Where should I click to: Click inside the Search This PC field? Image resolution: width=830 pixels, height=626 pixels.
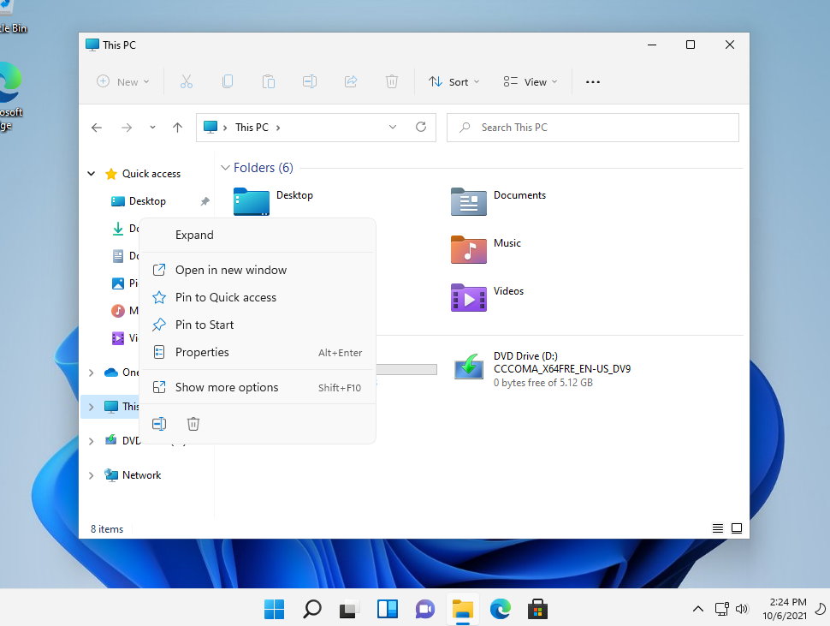[592, 127]
